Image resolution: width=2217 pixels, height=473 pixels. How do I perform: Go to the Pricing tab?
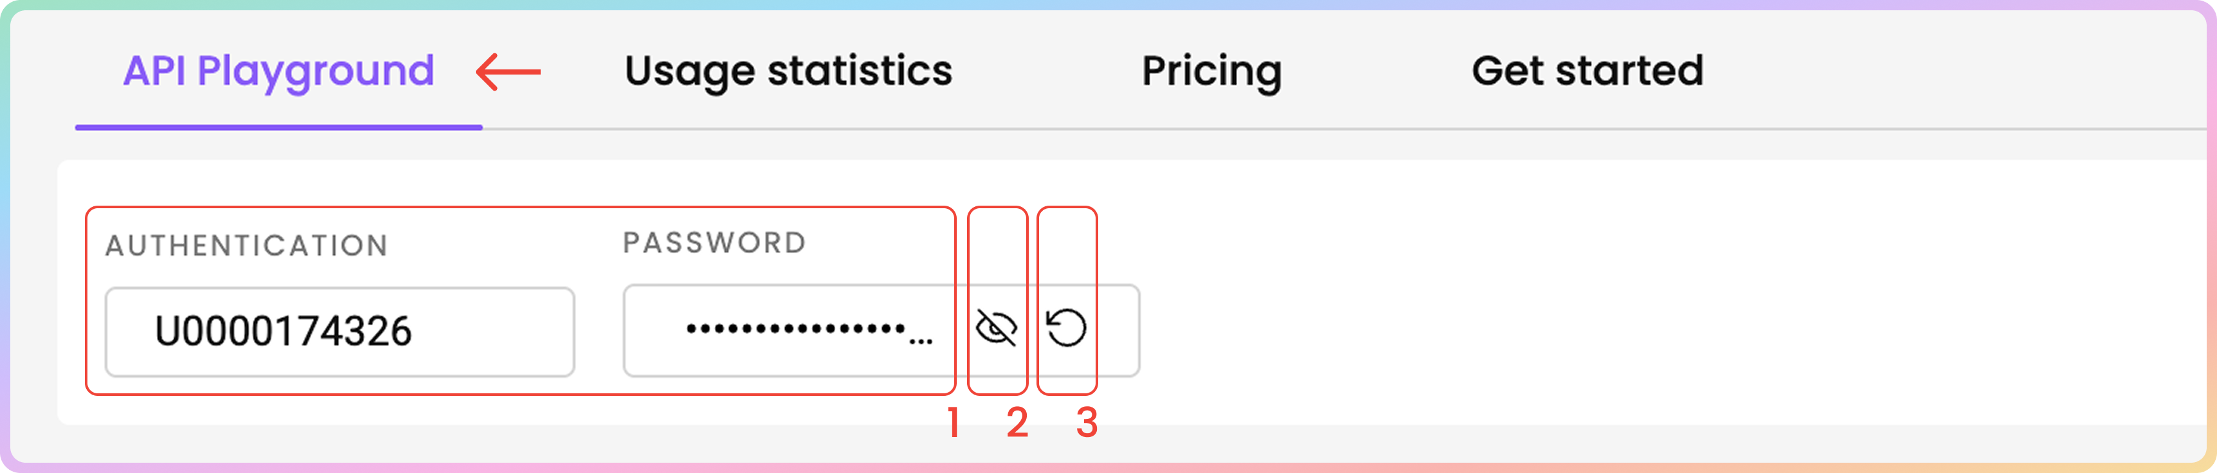point(1212,71)
